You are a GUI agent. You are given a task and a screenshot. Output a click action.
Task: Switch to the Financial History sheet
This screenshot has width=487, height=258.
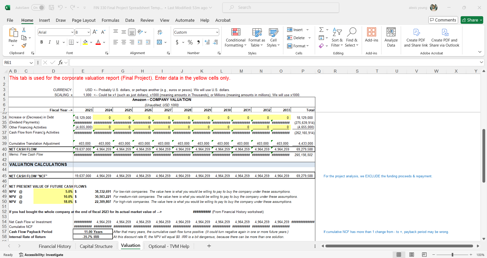tap(55, 246)
